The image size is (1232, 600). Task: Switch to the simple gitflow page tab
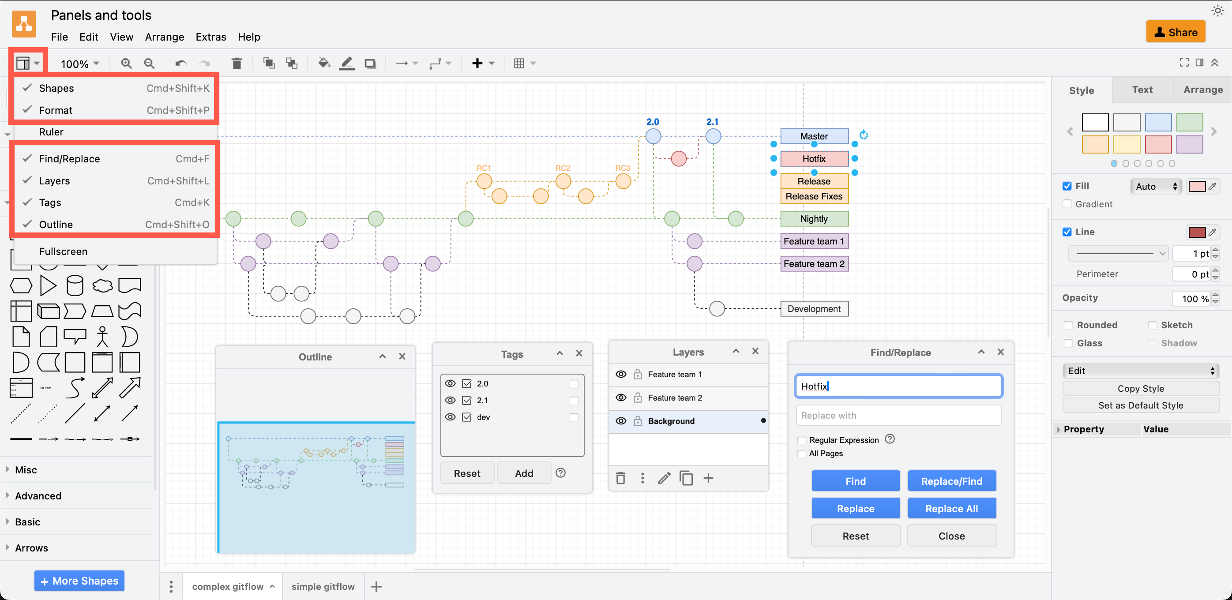coord(323,586)
